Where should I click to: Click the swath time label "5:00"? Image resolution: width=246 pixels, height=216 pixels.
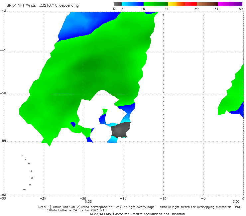[236, 202]
